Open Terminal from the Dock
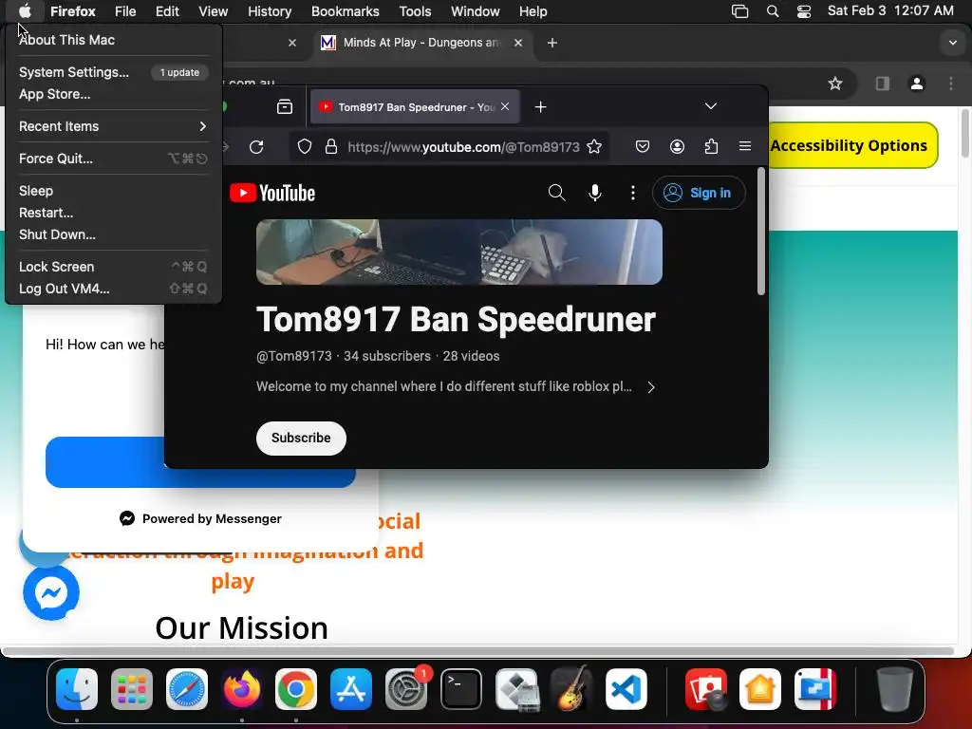The image size is (972, 729). [461, 689]
